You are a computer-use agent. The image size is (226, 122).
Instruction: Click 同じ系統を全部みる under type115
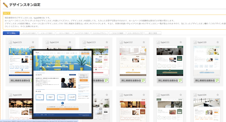[21, 80]
